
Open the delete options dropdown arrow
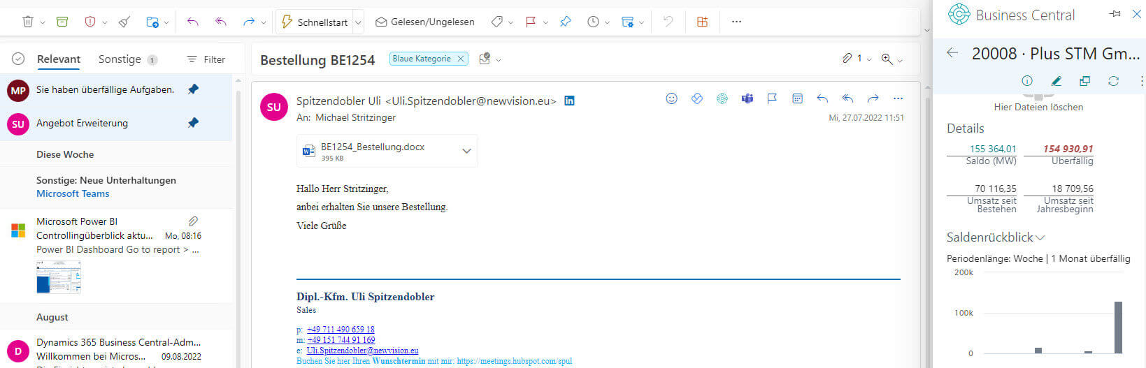43,22
